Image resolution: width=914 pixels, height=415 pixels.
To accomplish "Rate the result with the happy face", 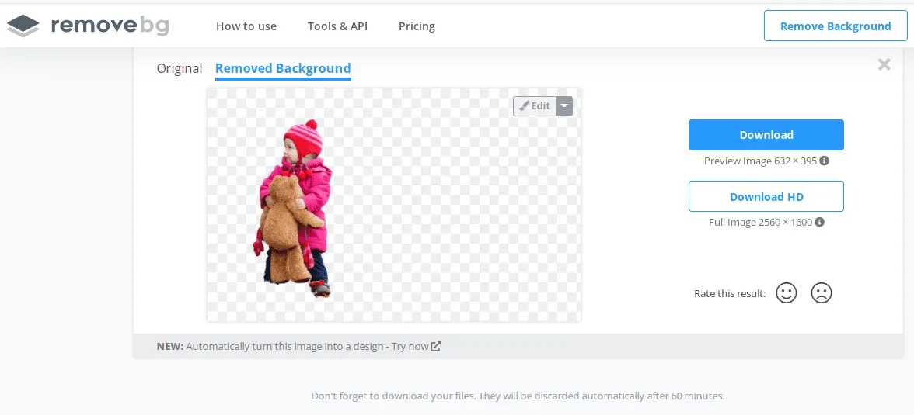I will pyautogui.click(x=786, y=292).
